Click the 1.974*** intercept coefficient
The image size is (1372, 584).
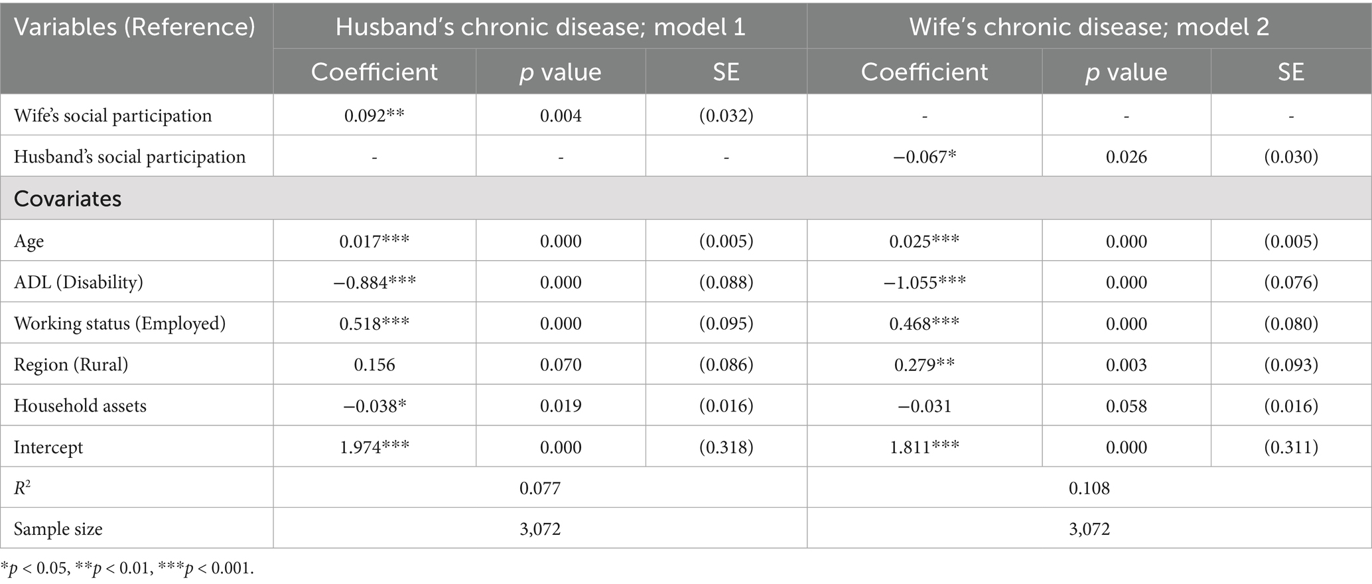pos(374,447)
